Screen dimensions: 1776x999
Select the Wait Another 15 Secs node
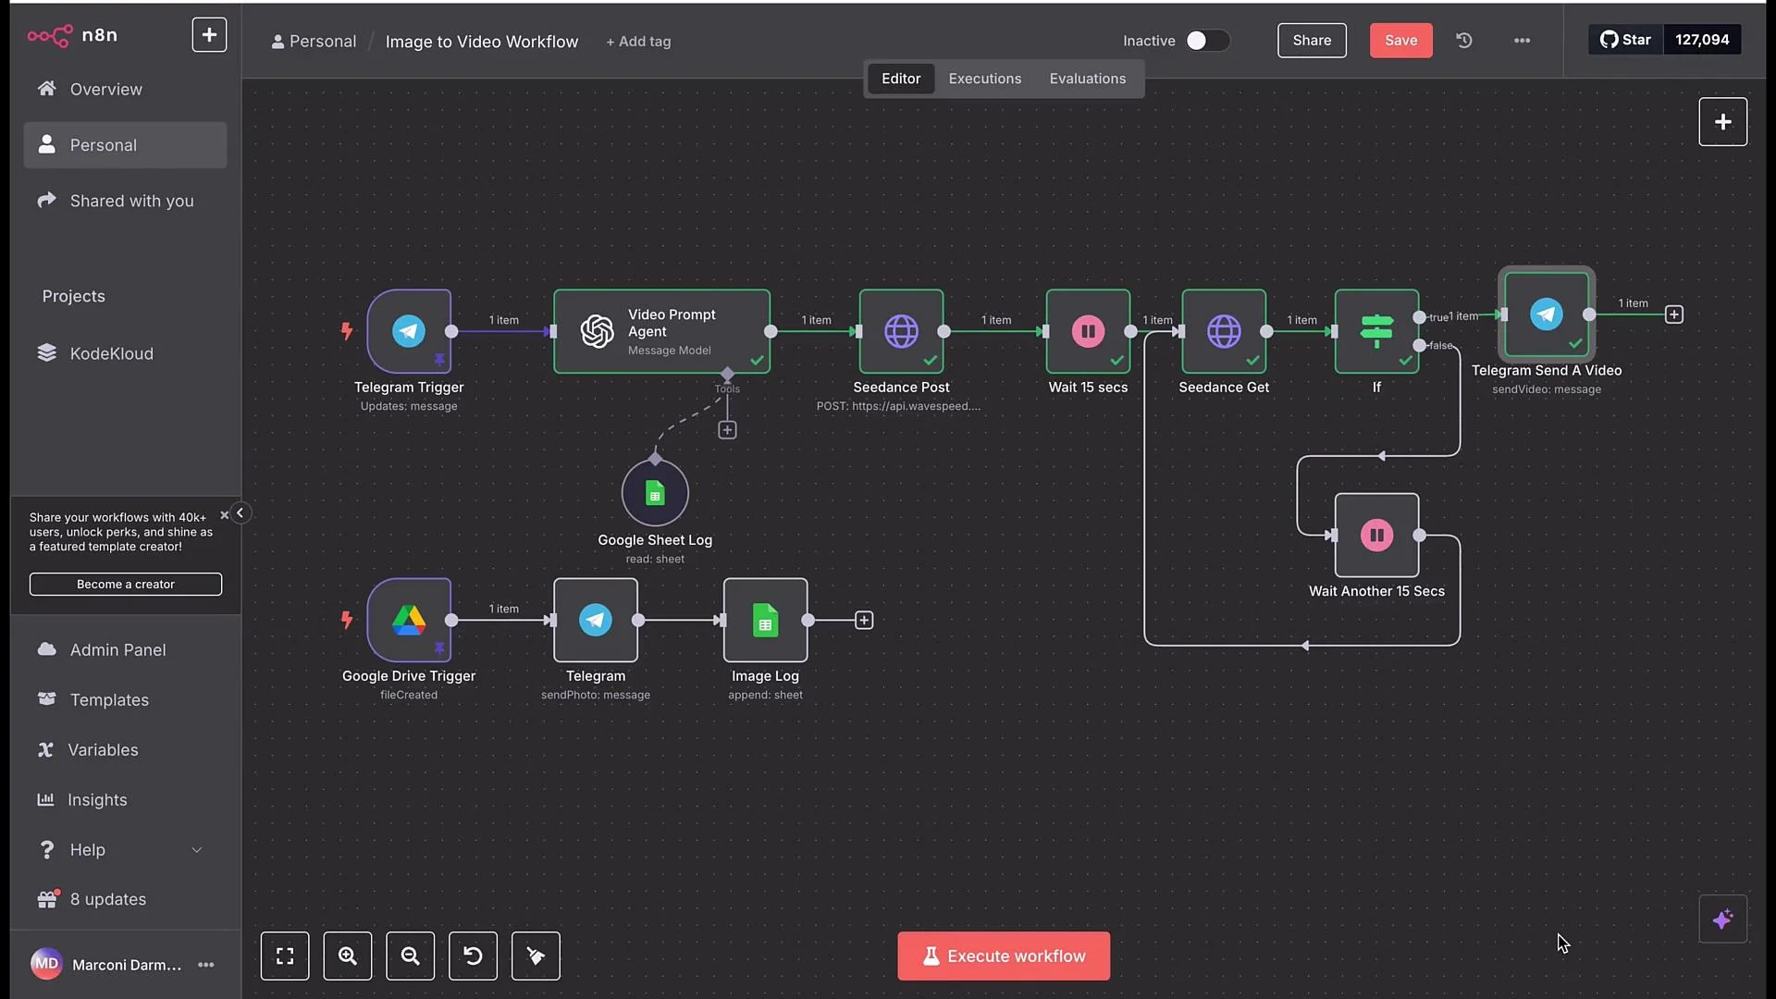[1376, 535]
